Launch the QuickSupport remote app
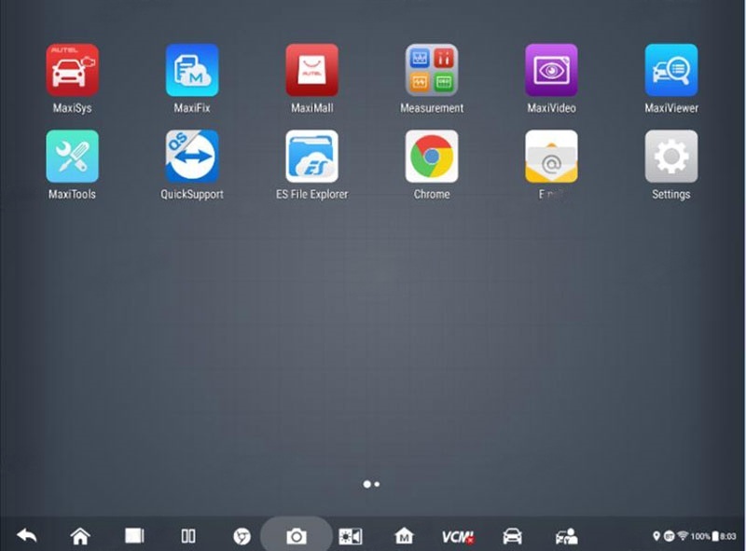 [192, 157]
